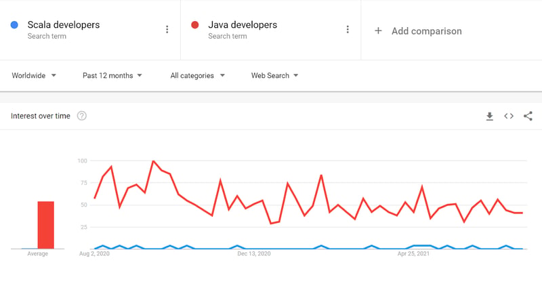This screenshot has height=290, width=542.
Task: Show help for Interest over time
Action: click(82, 116)
